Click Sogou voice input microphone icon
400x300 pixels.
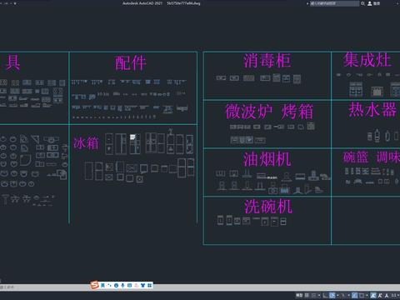[122, 285]
